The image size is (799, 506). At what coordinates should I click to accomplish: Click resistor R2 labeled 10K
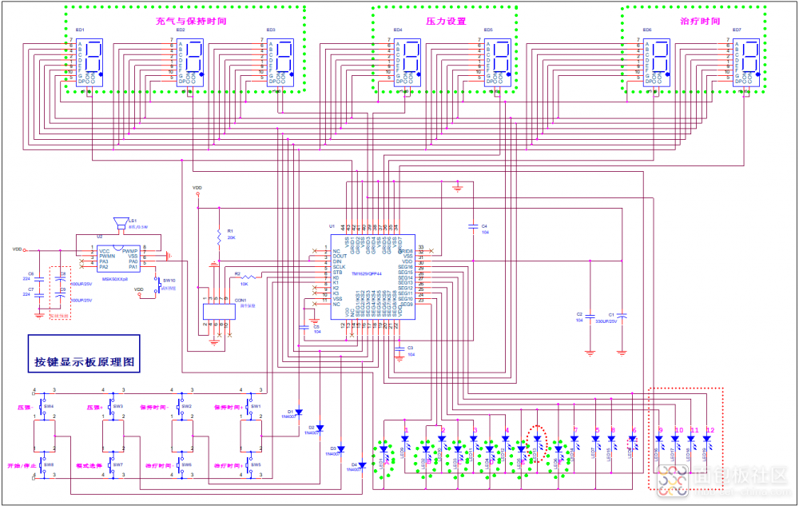click(x=248, y=277)
